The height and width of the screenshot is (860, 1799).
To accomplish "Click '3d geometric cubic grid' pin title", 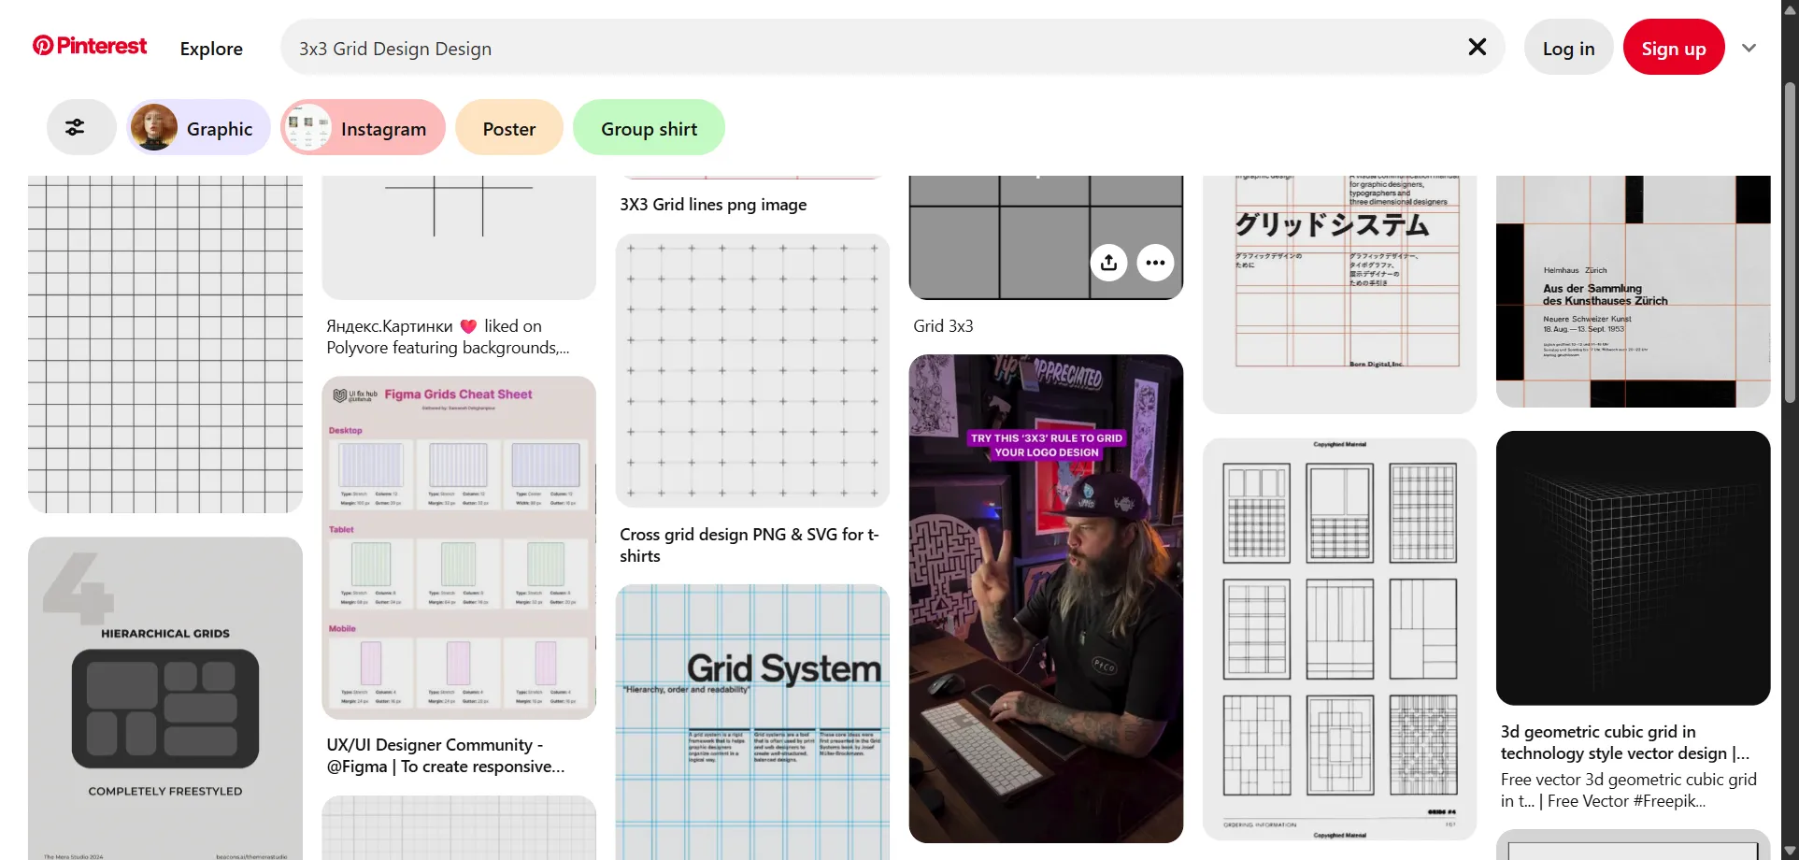I will [1625, 742].
